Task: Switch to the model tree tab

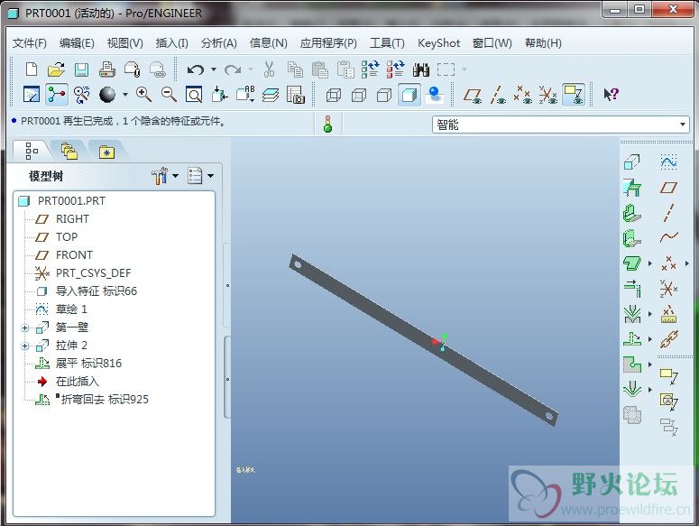Action: point(32,151)
